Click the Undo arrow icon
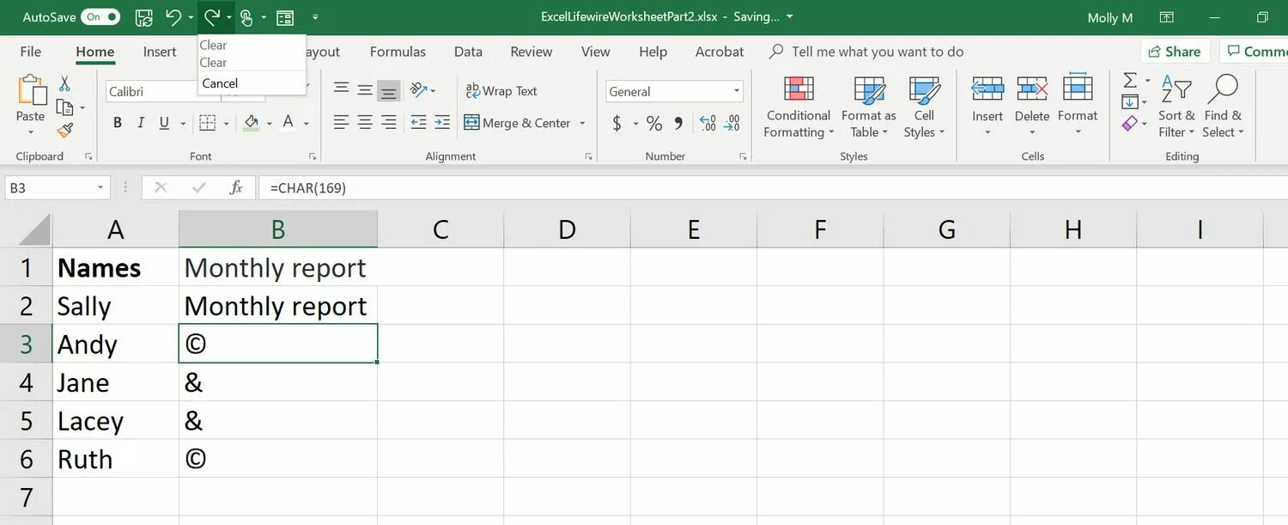The image size is (1288, 525). 173,16
